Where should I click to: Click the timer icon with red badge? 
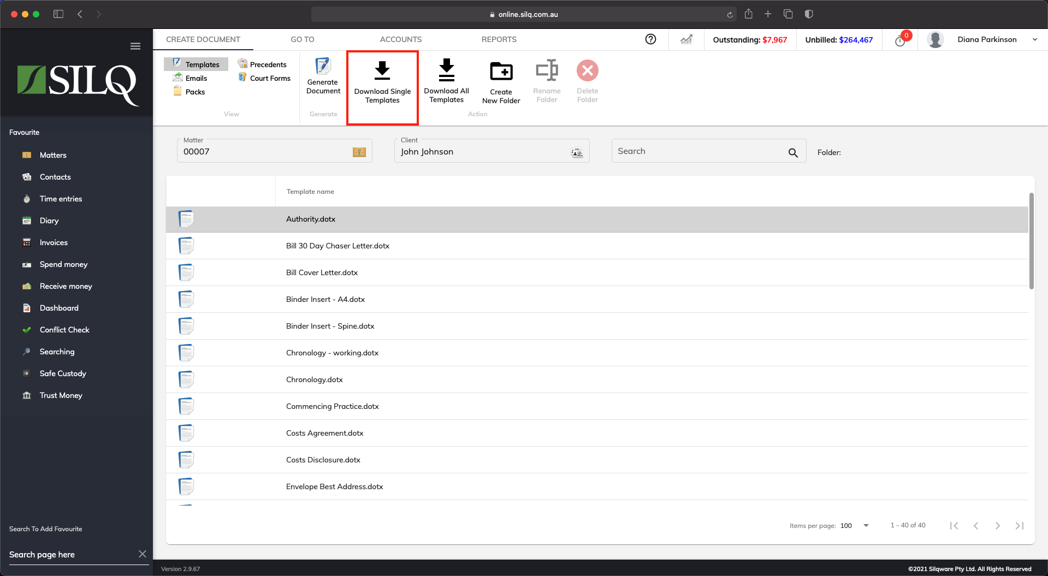(x=900, y=40)
